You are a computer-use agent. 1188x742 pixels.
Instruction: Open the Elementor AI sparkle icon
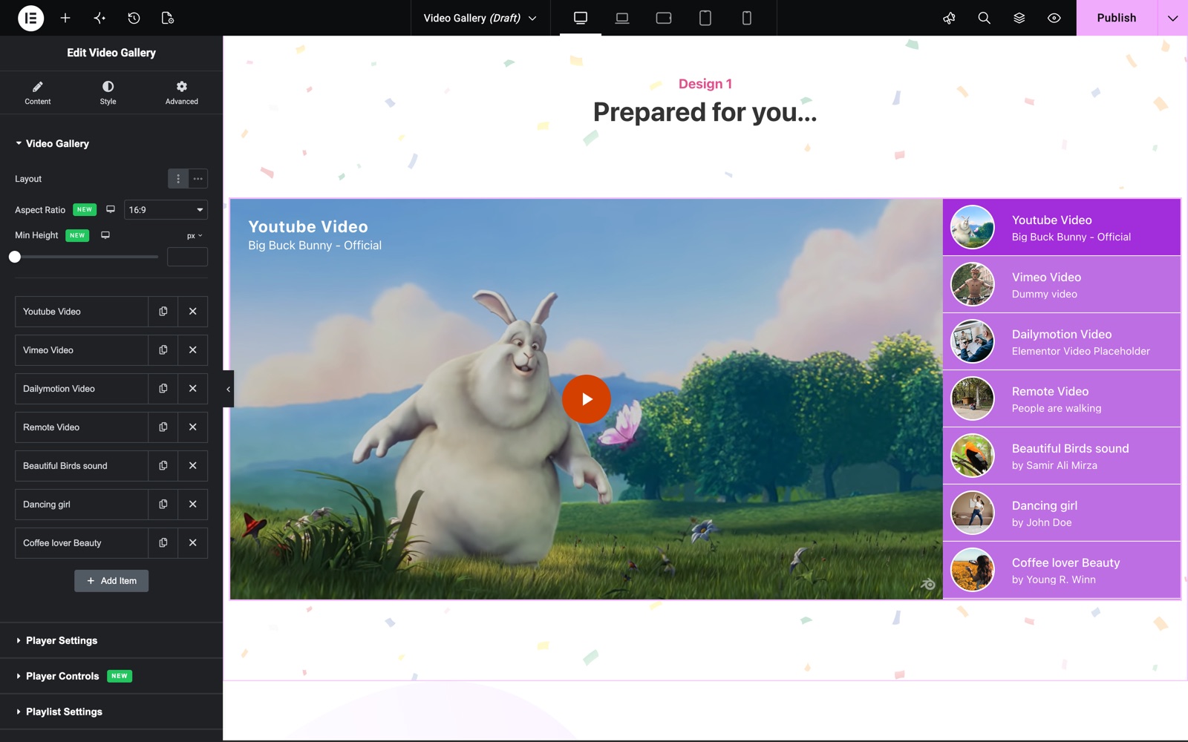[99, 18]
